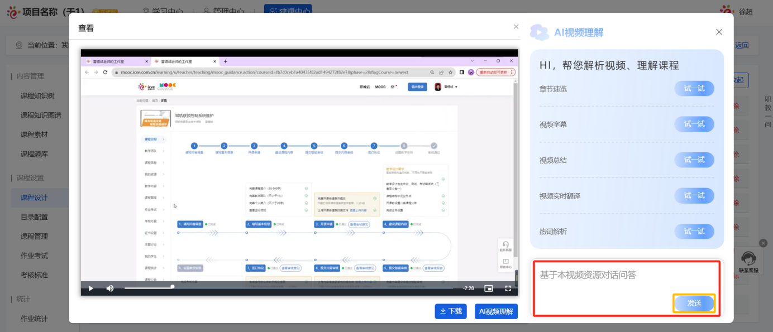
Task: Try the 视频字幕 feature
Action: [694, 124]
